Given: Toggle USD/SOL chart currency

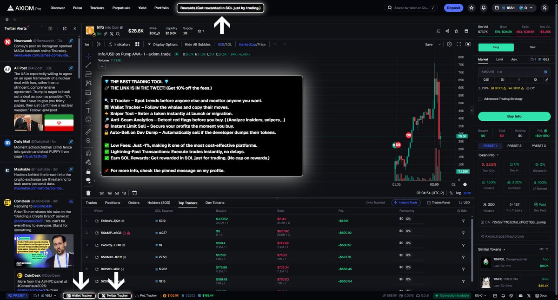Looking at the screenshot, I should (x=225, y=45).
